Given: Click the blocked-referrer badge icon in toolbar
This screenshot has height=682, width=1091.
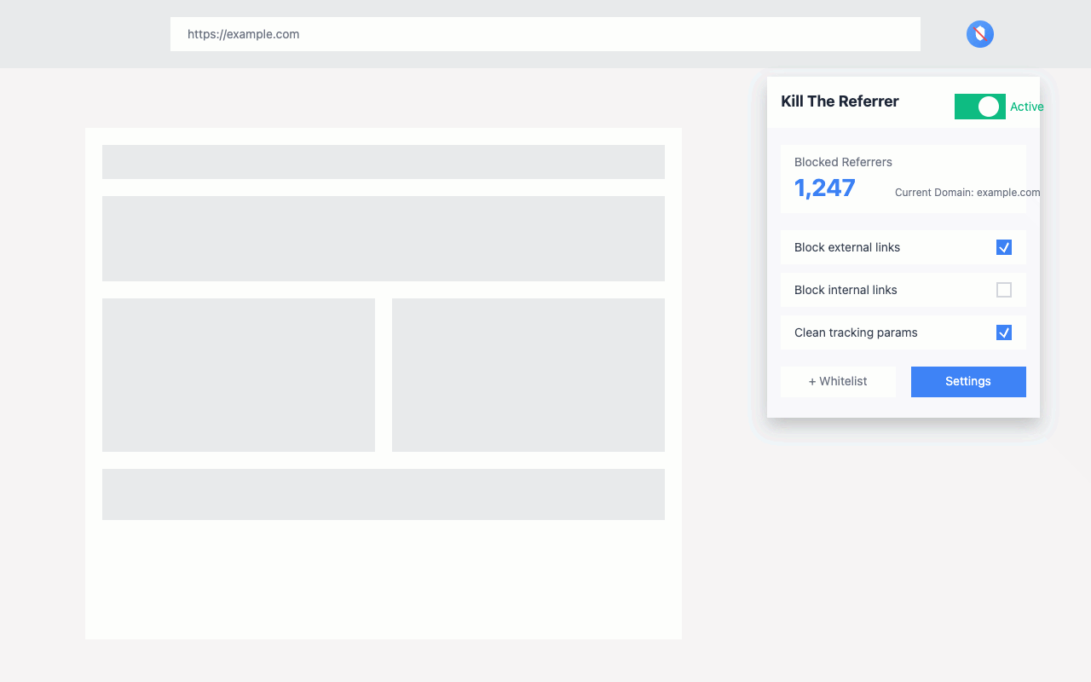Looking at the screenshot, I should coord(979,33).
